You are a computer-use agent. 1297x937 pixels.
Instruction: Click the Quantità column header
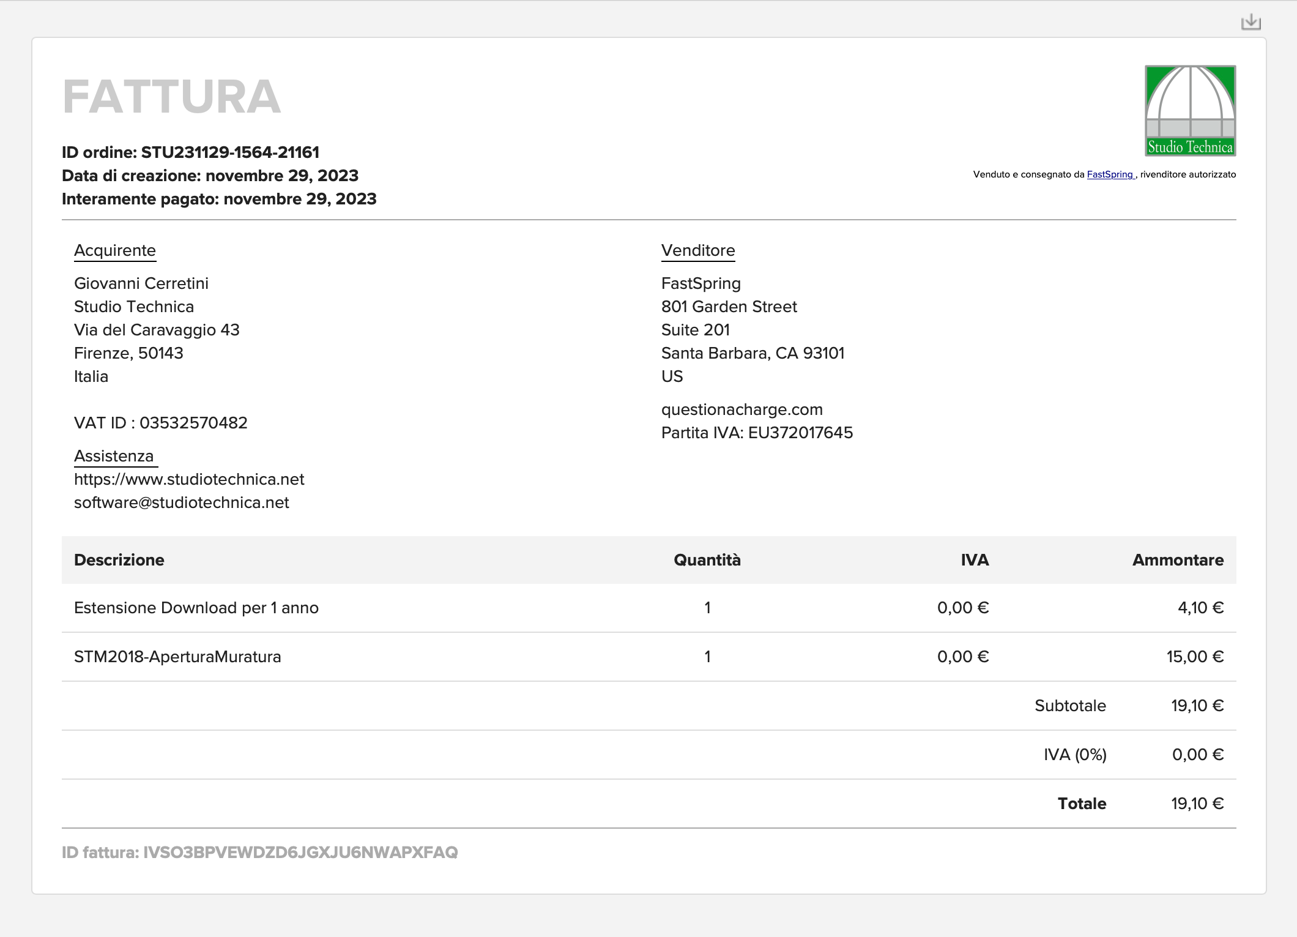[707, 560]
